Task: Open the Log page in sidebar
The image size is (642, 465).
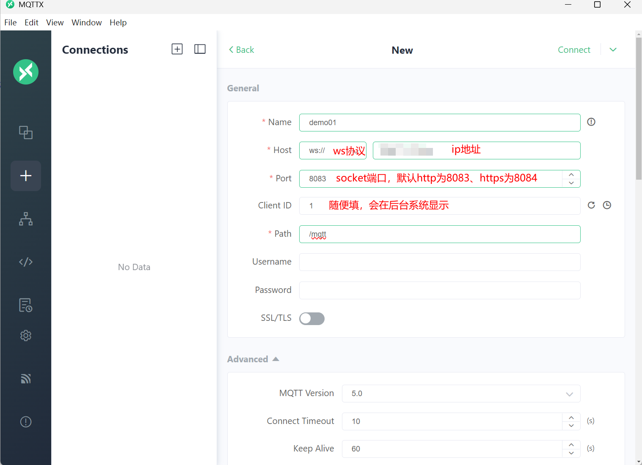Action: tap(26, 305)
